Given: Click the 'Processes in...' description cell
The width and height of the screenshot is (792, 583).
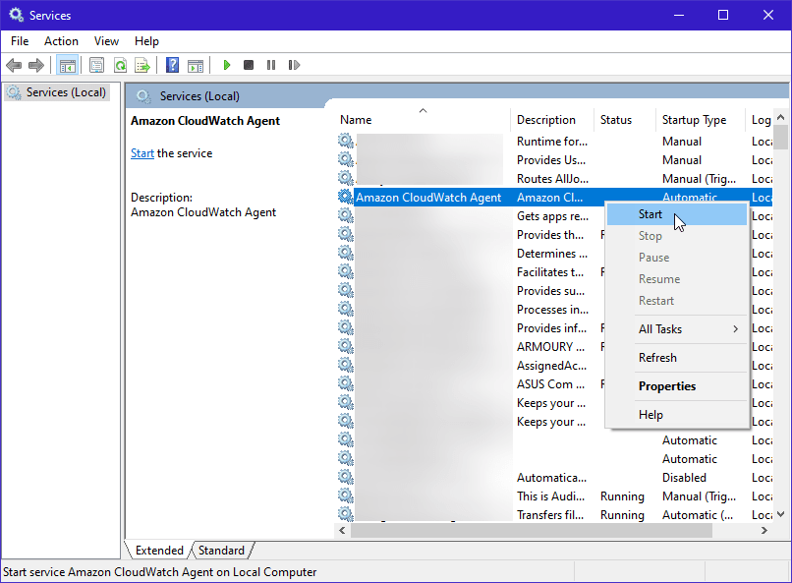Looking at the screenshot, I should (552, 309).
